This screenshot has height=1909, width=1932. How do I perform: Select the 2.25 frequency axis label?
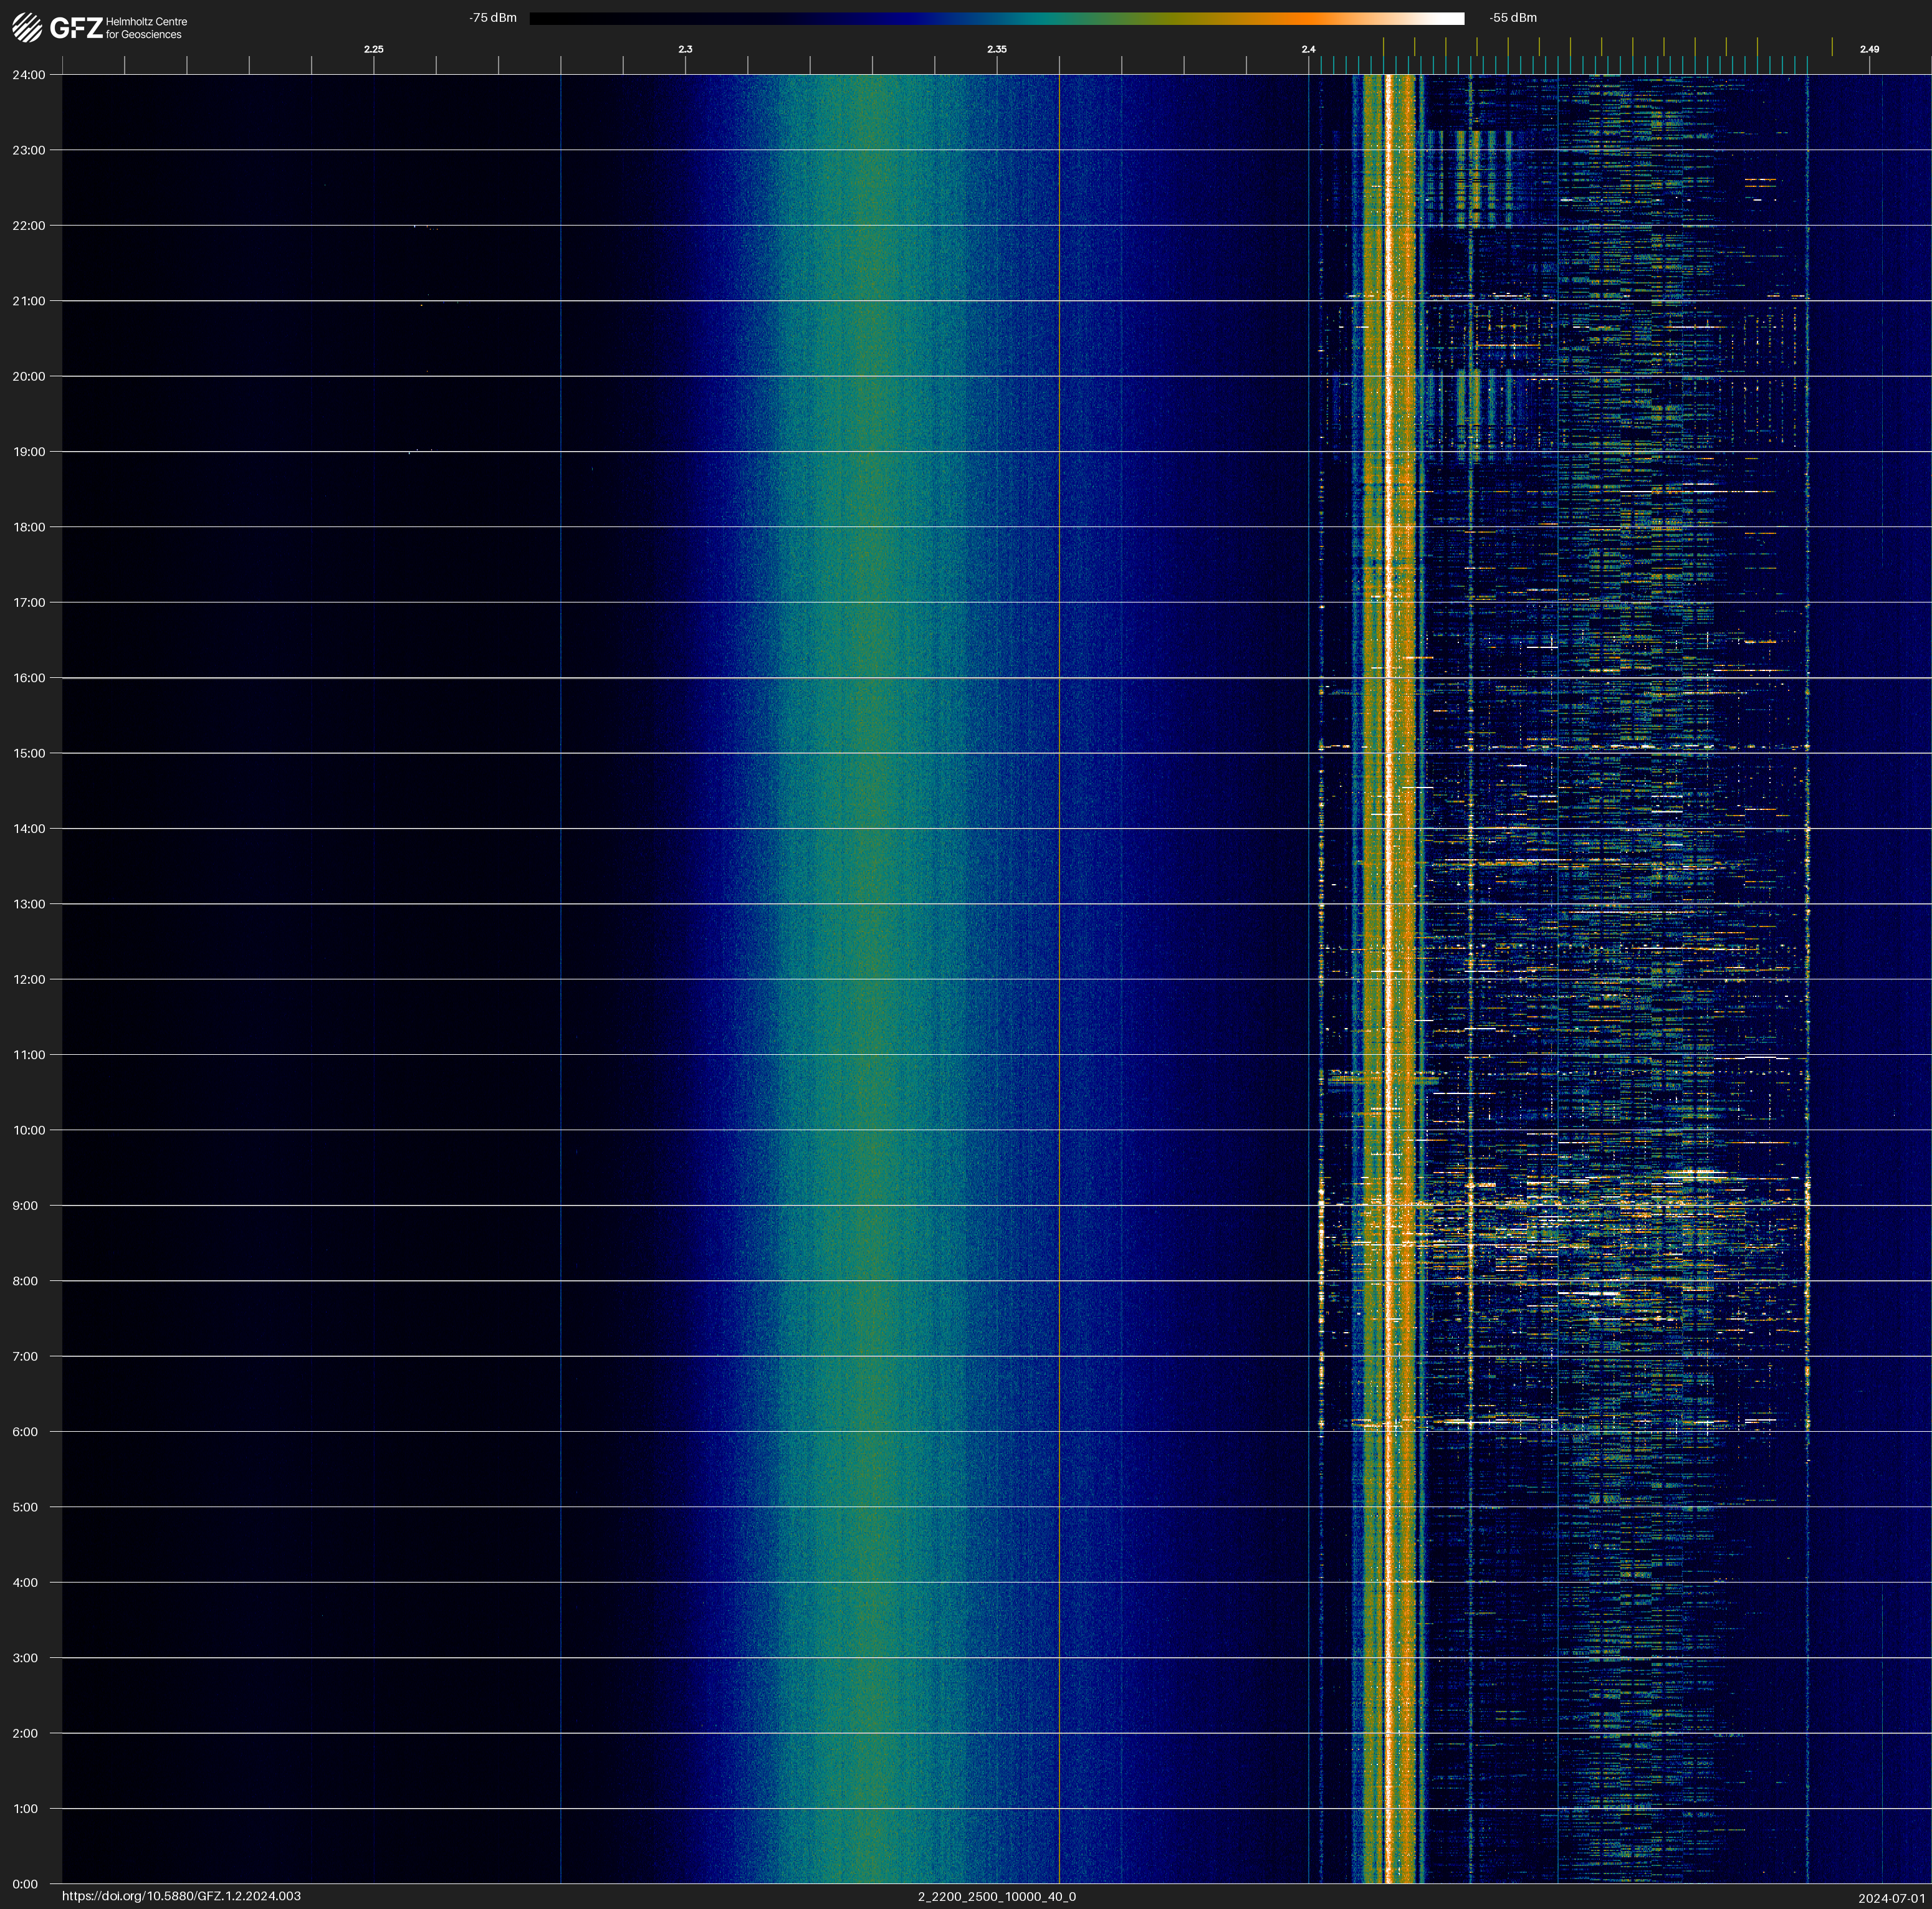[373, 49]
